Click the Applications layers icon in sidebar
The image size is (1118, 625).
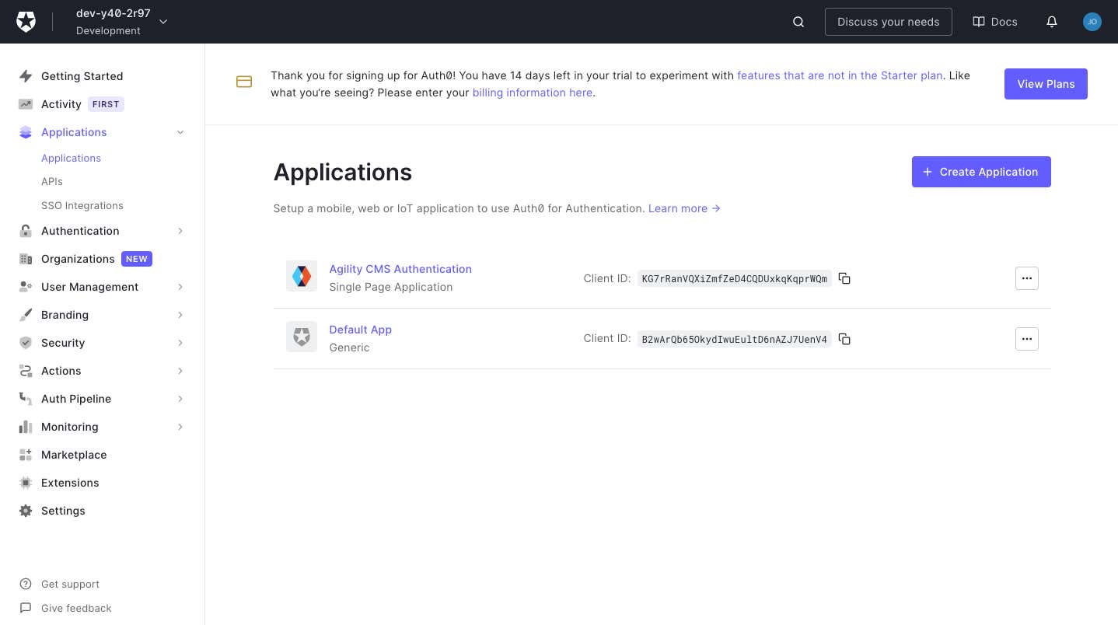click(x=26, y=132)
